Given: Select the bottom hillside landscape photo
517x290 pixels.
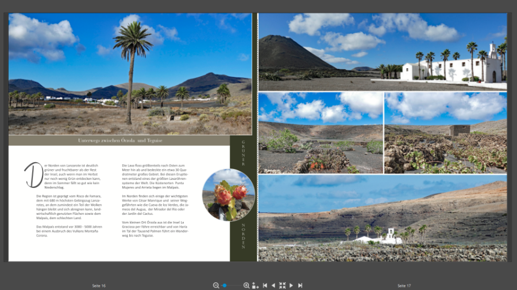Looking at the screenshot, I should click(x=383, y=218).
